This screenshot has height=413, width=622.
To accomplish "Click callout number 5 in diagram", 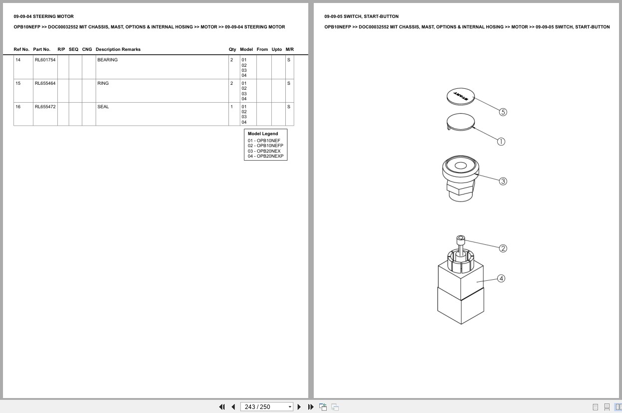I will [503, 112].
